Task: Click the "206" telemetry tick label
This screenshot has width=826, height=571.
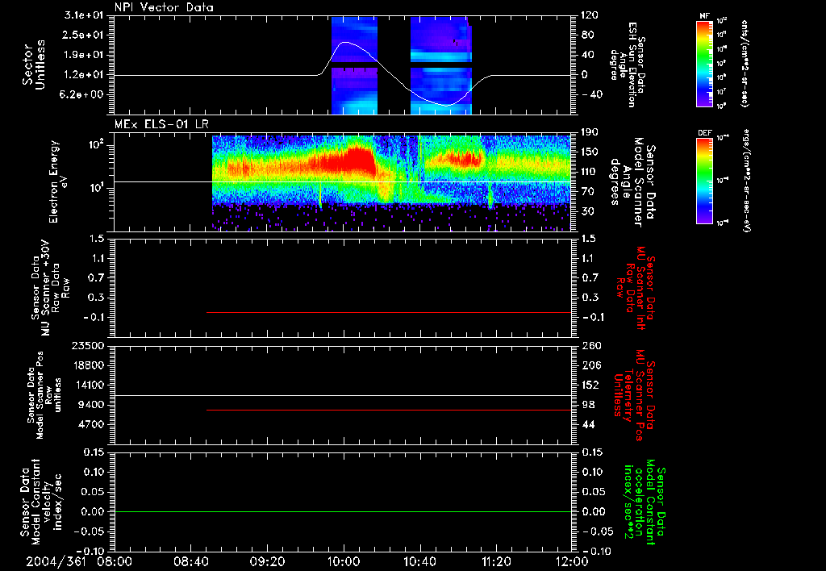Action: click(x=590, y=365)
